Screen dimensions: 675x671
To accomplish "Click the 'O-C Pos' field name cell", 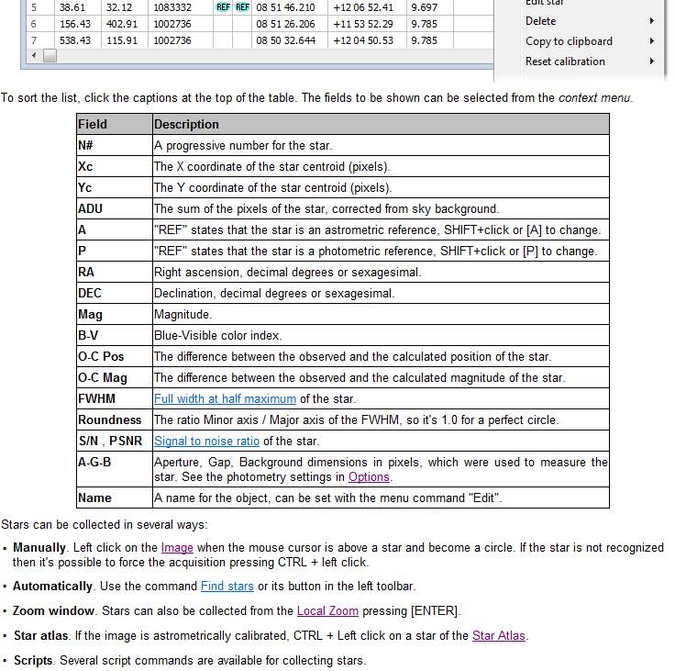I will 115,356.
